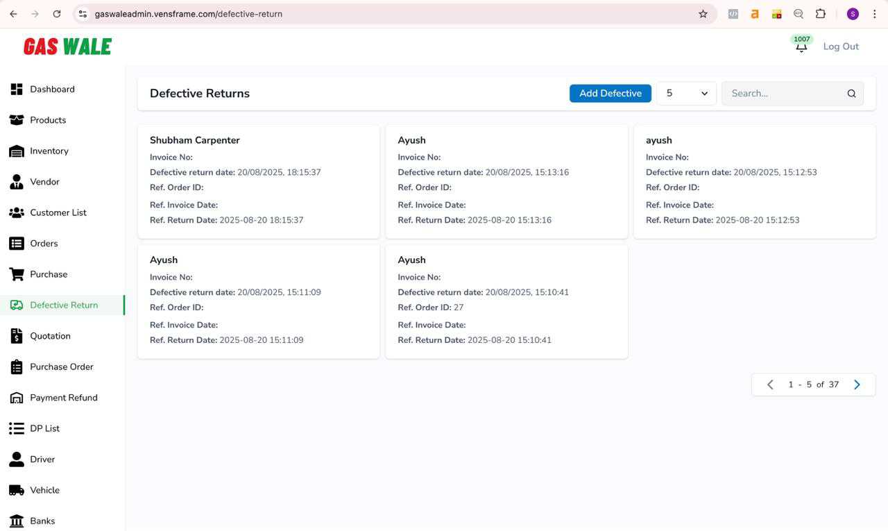Click the Banks building icon
This screenshot has height=531, width=888.
[17, 521]
